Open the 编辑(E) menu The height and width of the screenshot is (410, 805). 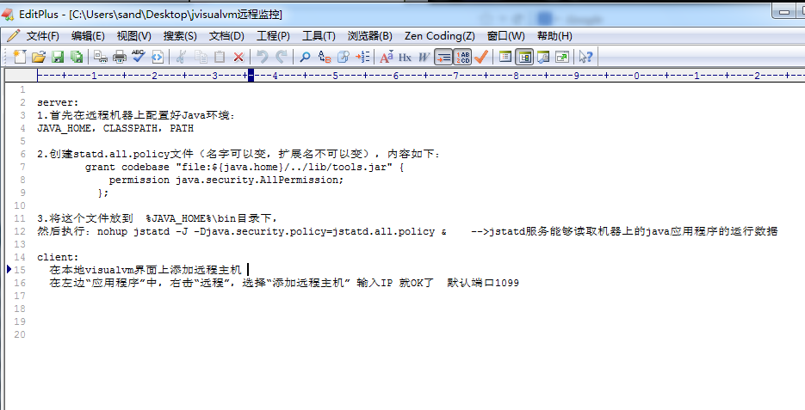click(88, 36)
